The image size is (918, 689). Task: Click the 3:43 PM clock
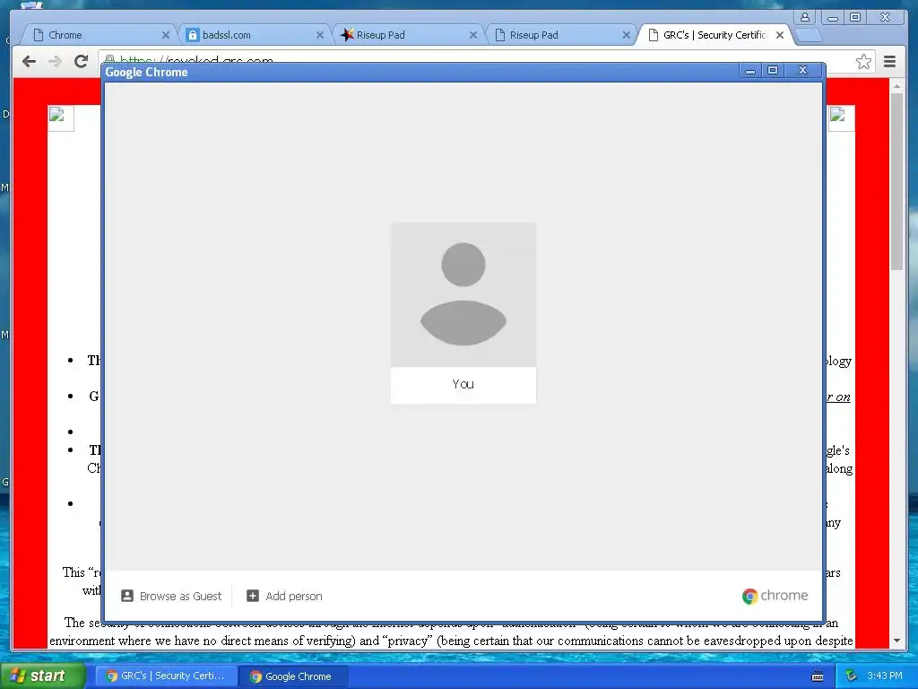(x=885, y=676)
